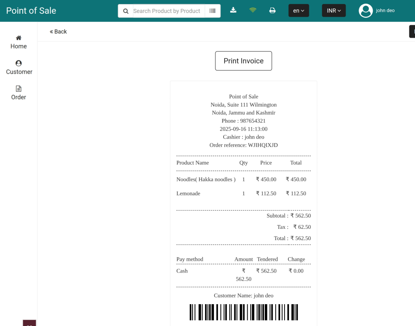Click the search magnifier icon
Screen dimensions: 415x326
pos(126,11)
